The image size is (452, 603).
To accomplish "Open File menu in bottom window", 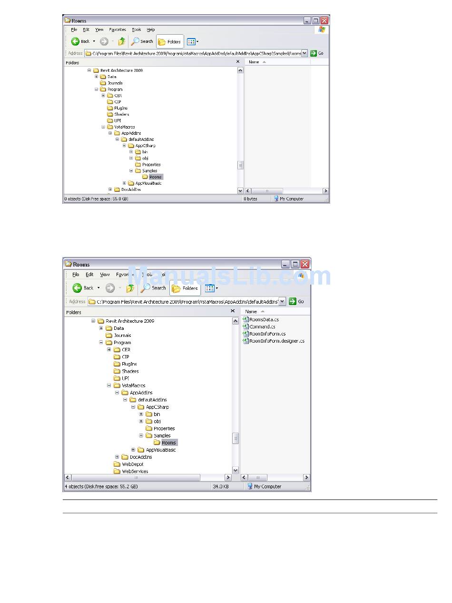I will point(76,275).
